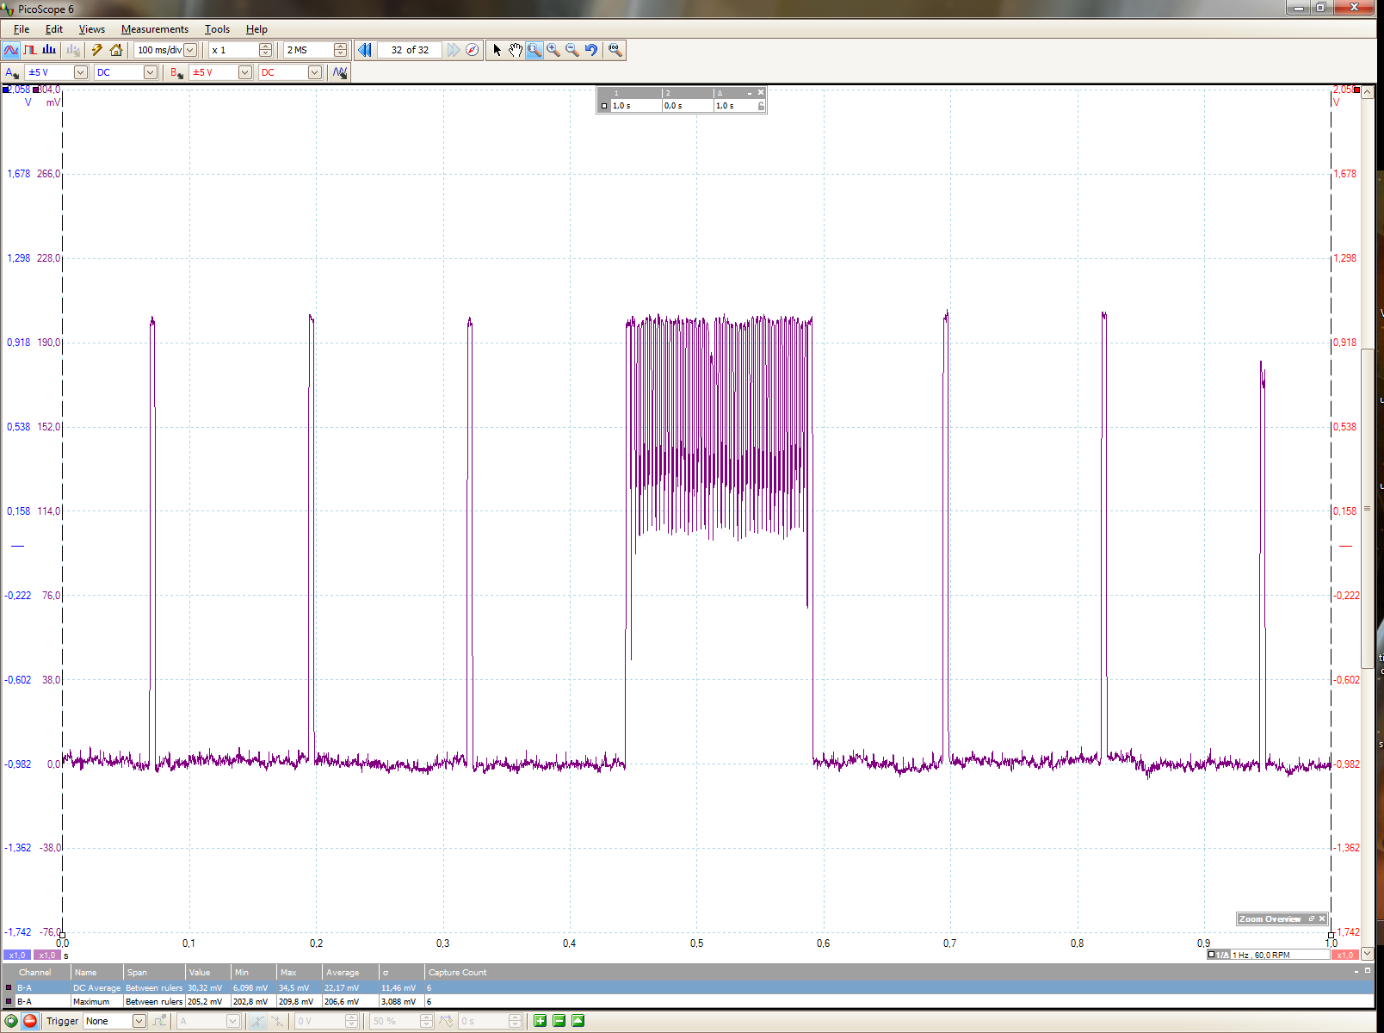Stop capture with red Stop button

(x=30, y=1021)
